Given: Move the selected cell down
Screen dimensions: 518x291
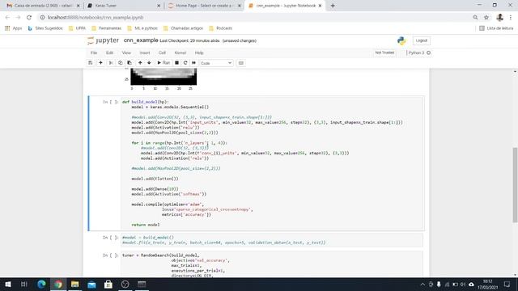Looking at the screenshot, I should point(149,63).
